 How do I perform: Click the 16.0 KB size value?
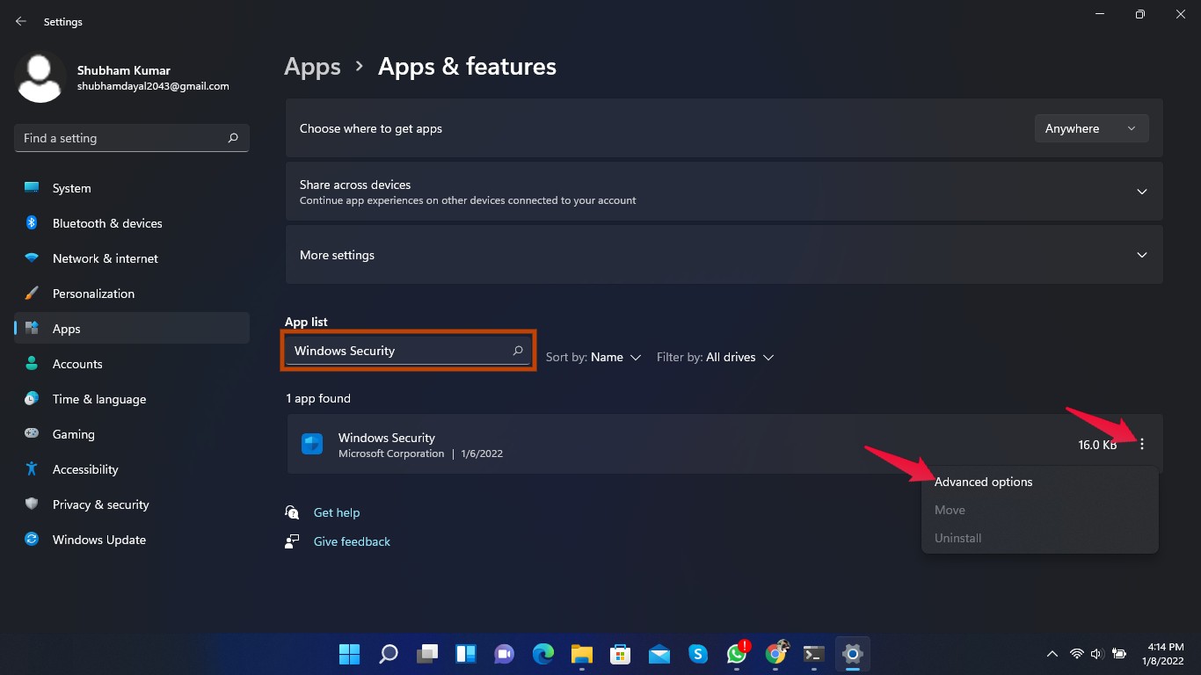pyautogui.click(x=1097, y=445)
